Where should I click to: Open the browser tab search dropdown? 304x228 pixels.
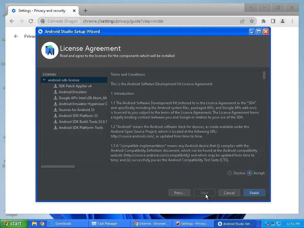click(x=251, y=7)
